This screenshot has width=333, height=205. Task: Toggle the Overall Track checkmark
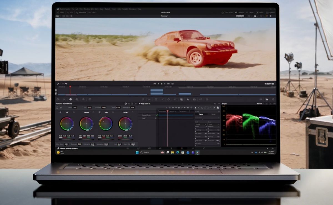tap(157, 115)
